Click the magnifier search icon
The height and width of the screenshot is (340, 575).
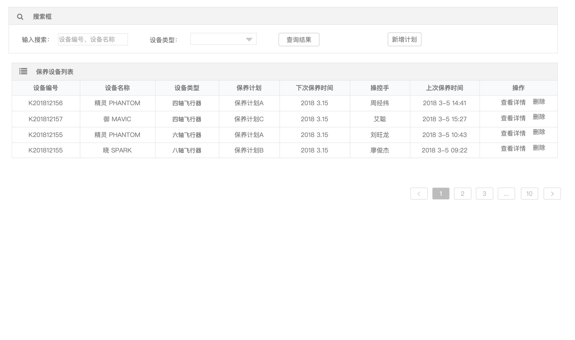[x=20, y=17]
